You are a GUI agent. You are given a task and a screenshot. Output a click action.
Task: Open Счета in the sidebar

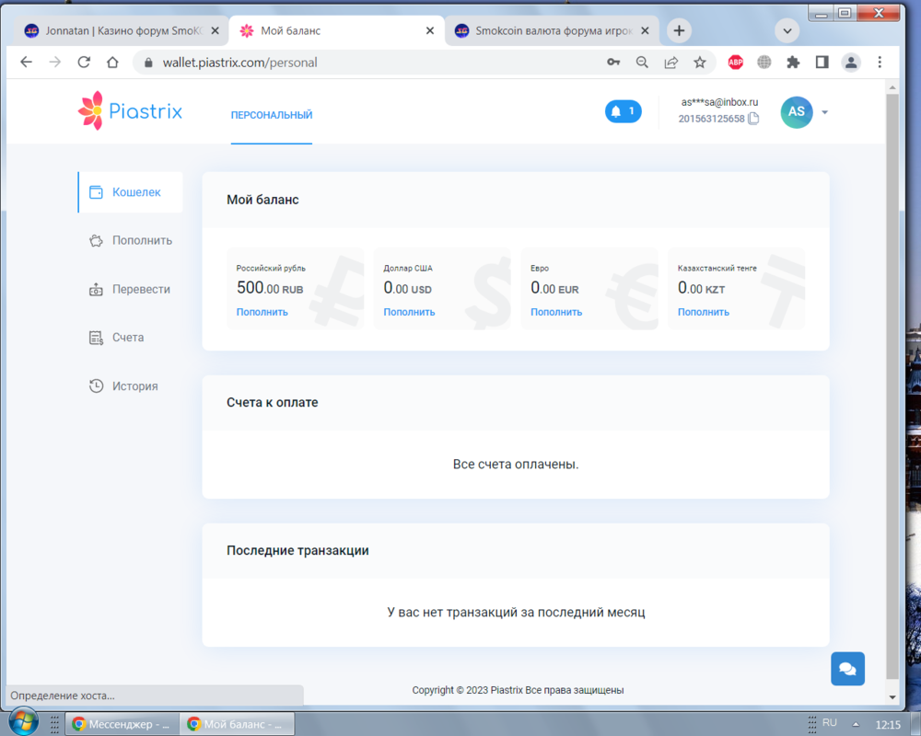(x=117, y=338)
